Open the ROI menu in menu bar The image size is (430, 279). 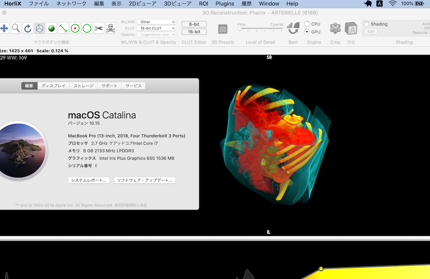pos(203,4)
